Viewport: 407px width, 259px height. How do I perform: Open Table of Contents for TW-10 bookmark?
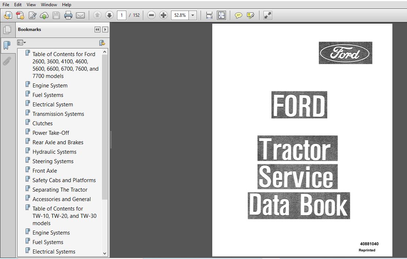click(64, 216)
